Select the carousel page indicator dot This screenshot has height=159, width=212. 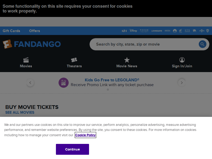[x=108, y=90]
